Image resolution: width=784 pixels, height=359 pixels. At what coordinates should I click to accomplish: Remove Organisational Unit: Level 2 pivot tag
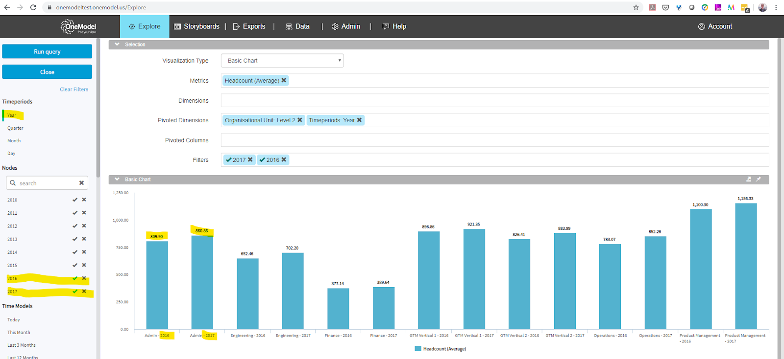tap(300, 120)
